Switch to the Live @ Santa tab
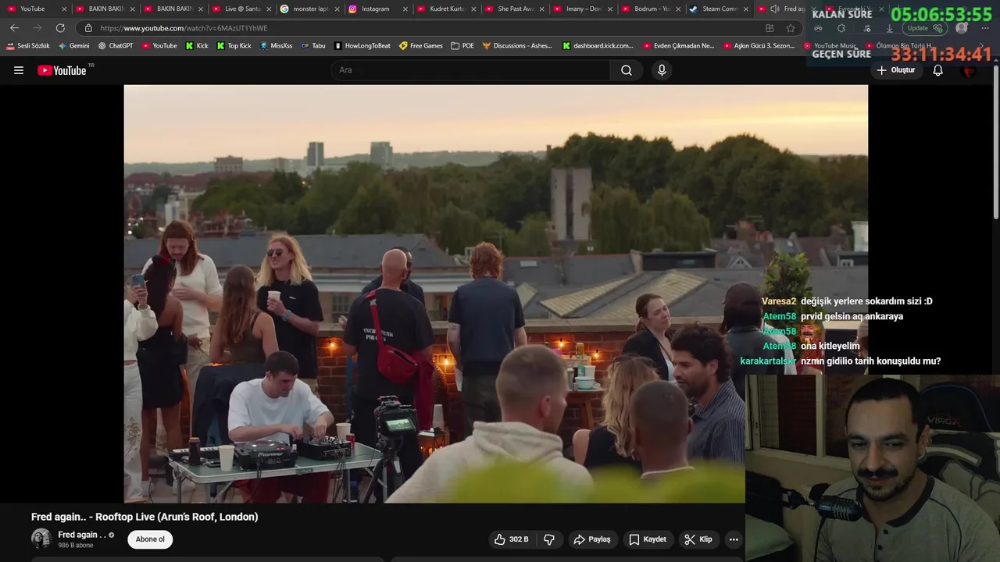Screen dimensions: 1000x562 click(x=241, y=9)
